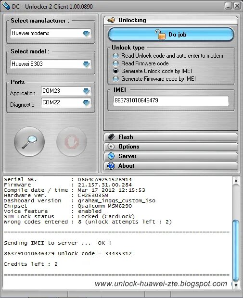Click the Serial NR. log line

pyautogui.click(x=68, y=179)
